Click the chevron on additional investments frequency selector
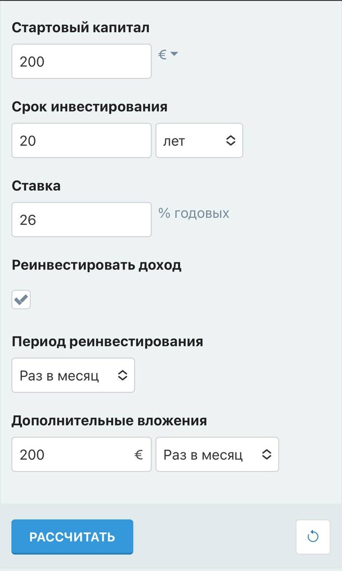342x571 pixels. (266, 454)
